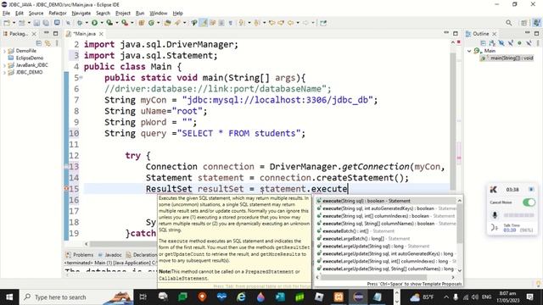Open the Run button dropdown arrow
This screenshot has height=305, width=543.
point(102,23)
